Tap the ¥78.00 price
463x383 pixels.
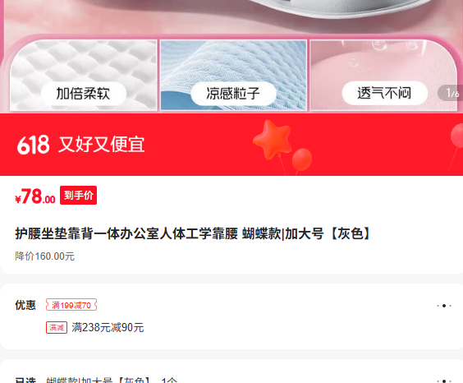click(x=35, y=196)
